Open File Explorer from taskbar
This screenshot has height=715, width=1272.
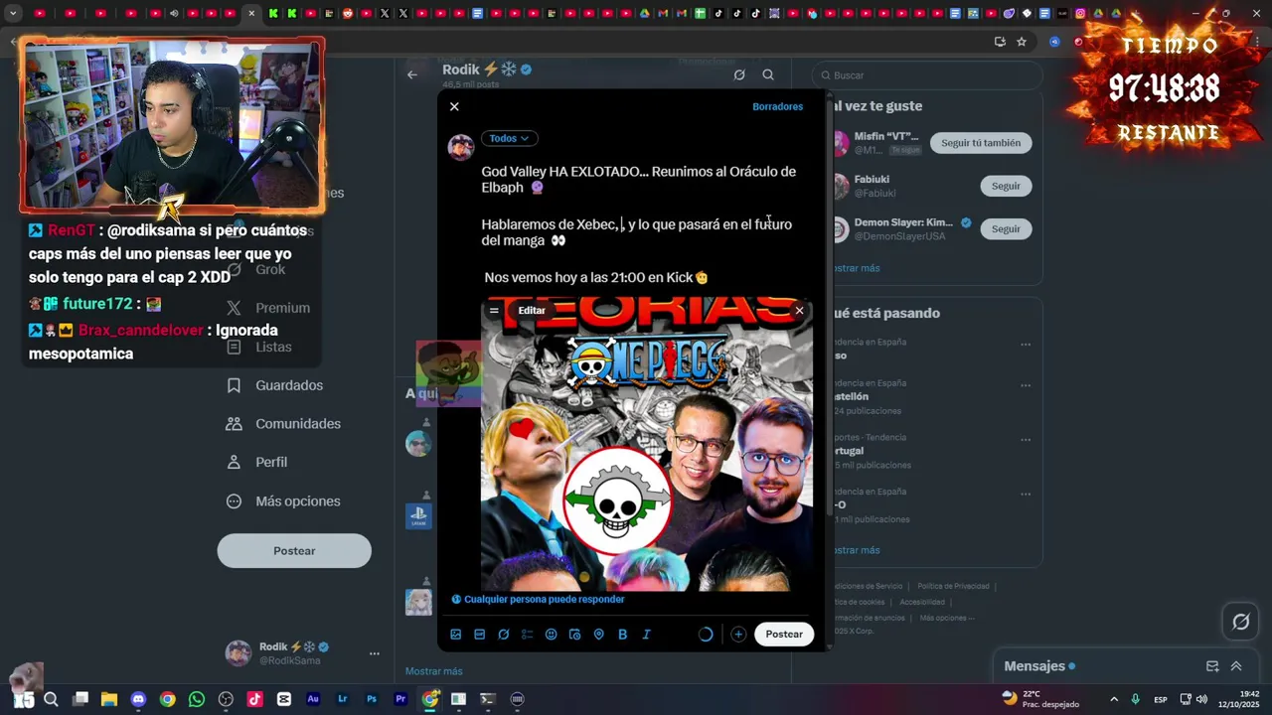pos(109,699)
